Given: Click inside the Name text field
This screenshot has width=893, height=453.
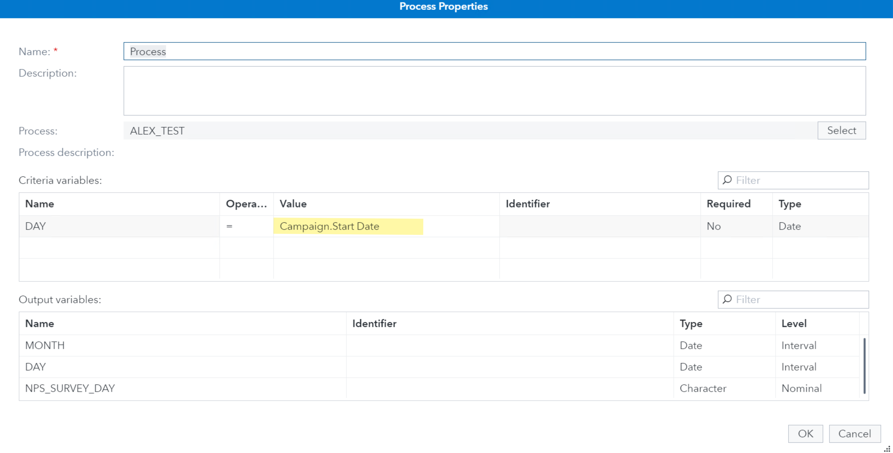Looking at the screenshot, I should click(494, 51).
